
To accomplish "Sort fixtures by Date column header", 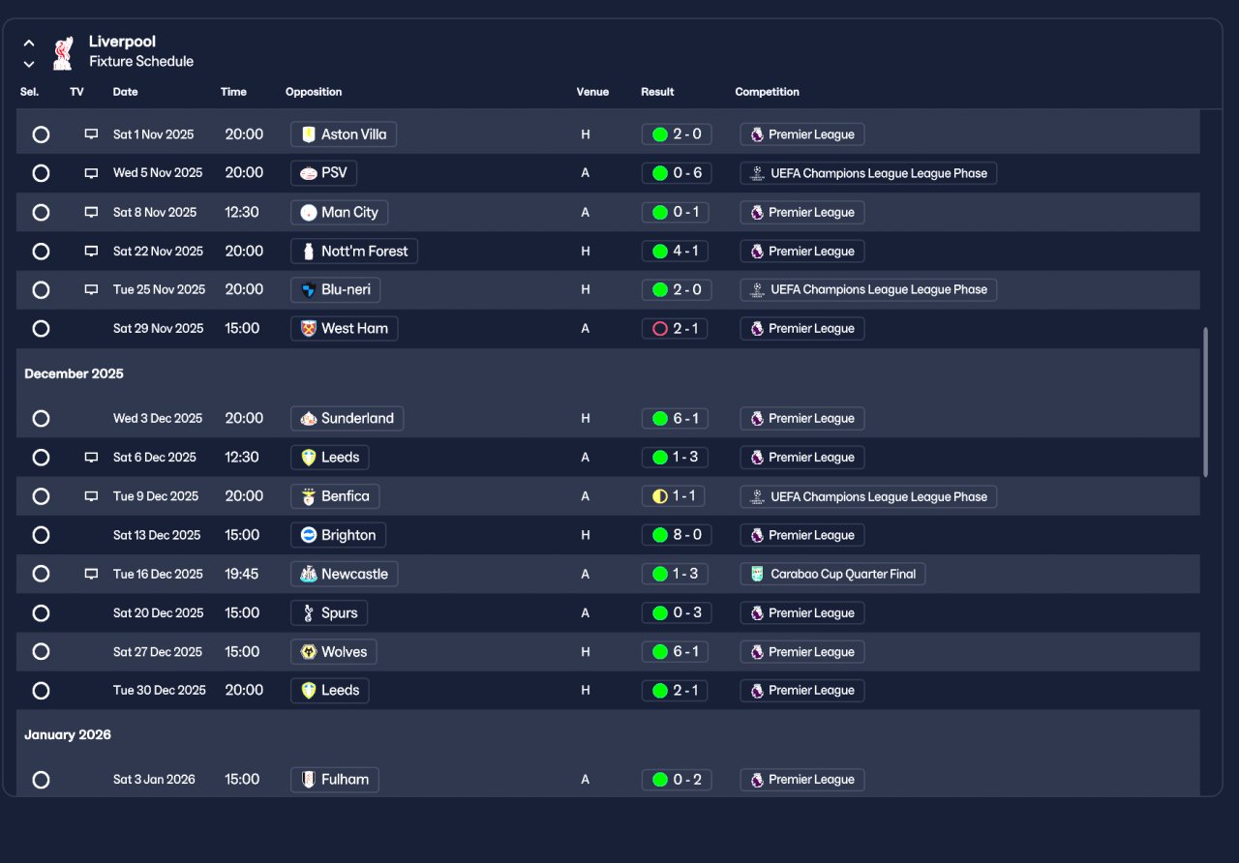I will pos(126,92).
